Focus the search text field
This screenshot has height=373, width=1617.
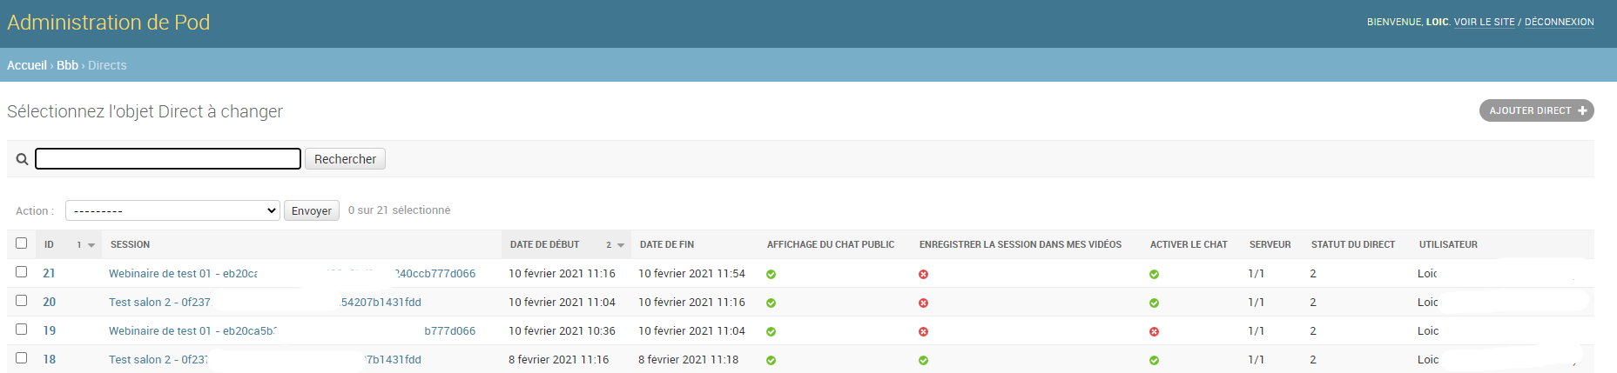click(x=168, y=158)
